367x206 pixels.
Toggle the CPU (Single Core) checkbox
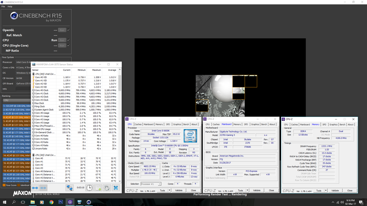coord(68,45)
